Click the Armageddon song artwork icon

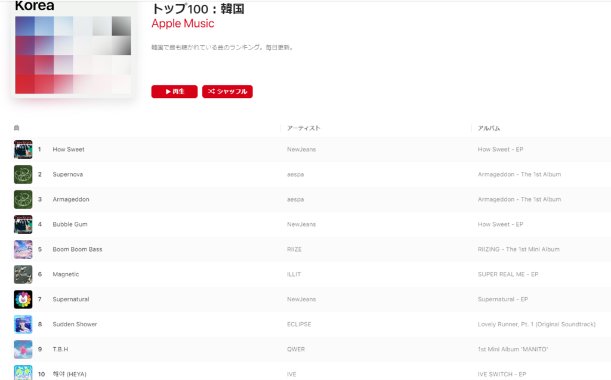(x=23, y=199)
